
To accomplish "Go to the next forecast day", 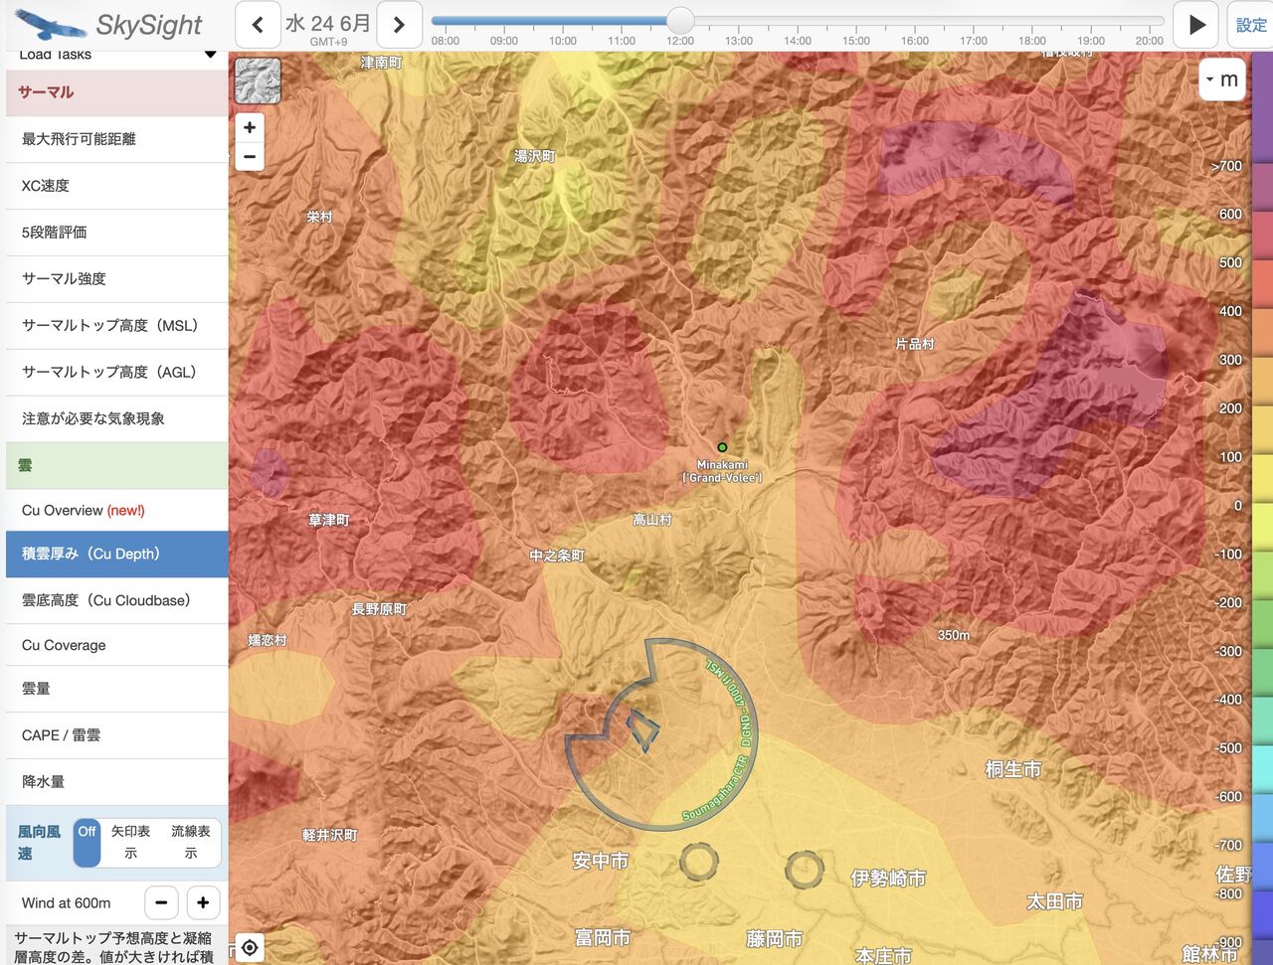I will pyautogui.click(x=399, y=25).
